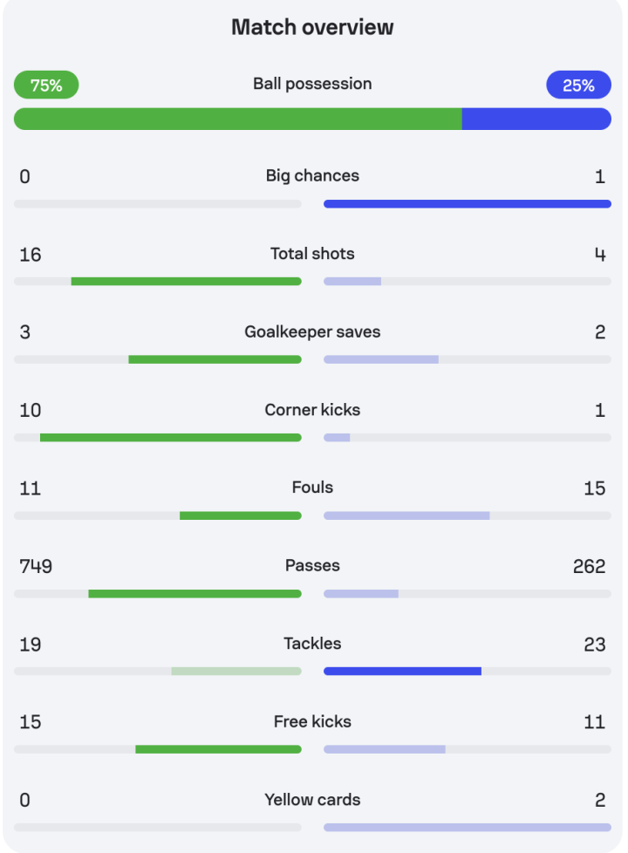The width and height of the screenshot is (628, 853).
Task: Select the Ball possession label
Action: pyautogui.click(x=312, y=84)
